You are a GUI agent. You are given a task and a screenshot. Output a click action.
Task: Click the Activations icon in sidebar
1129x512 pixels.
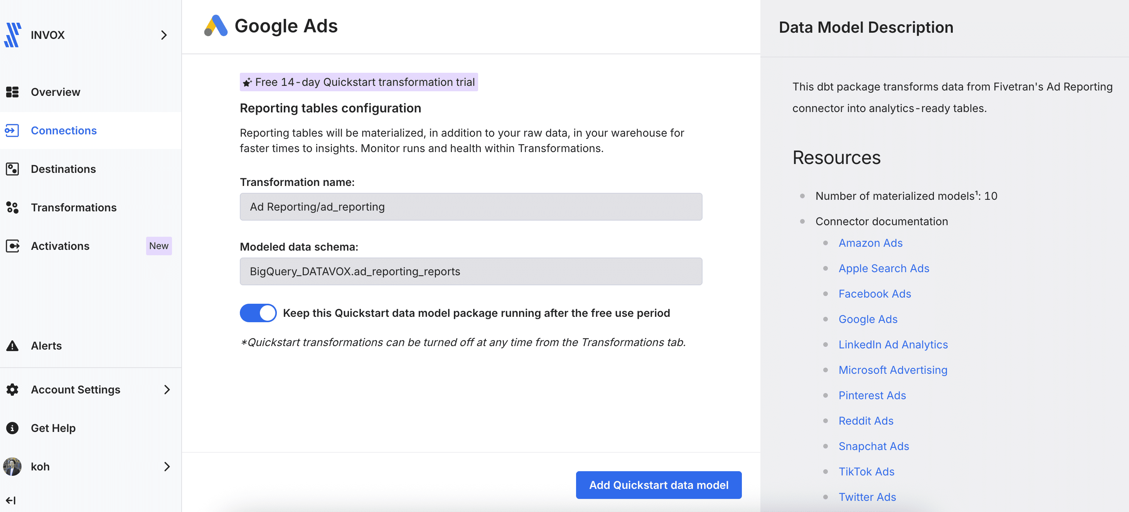click(x=12, y=246)
